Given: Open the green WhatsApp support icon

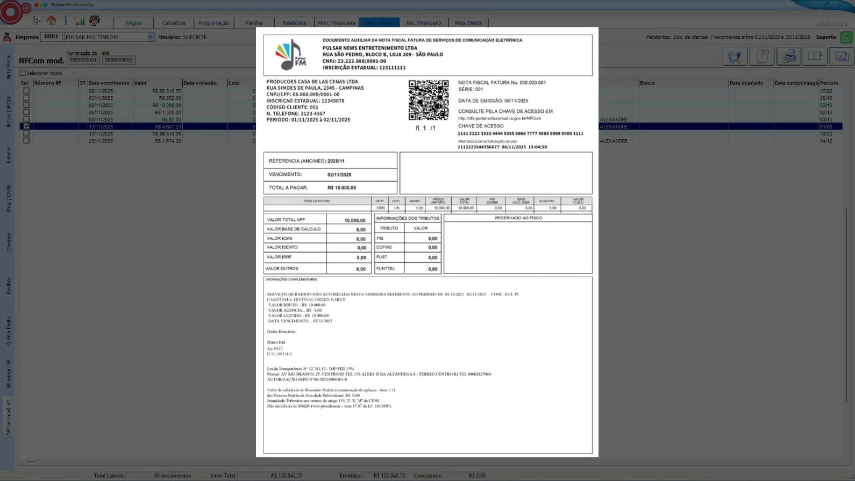Looking at the screenshot, I should 846,37.
